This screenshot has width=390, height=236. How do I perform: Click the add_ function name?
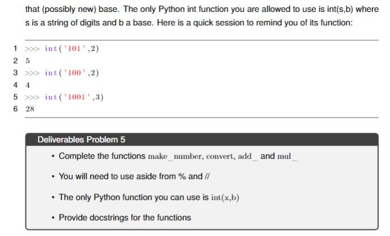tap(247, 156)
